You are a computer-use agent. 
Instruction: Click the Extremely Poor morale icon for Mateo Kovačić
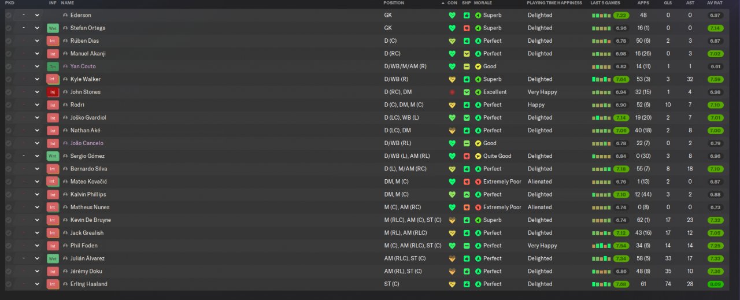[478, 182]
